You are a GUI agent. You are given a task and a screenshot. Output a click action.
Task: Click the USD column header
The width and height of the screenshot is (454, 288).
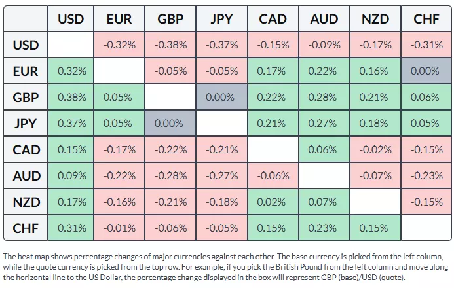[71, 19]
